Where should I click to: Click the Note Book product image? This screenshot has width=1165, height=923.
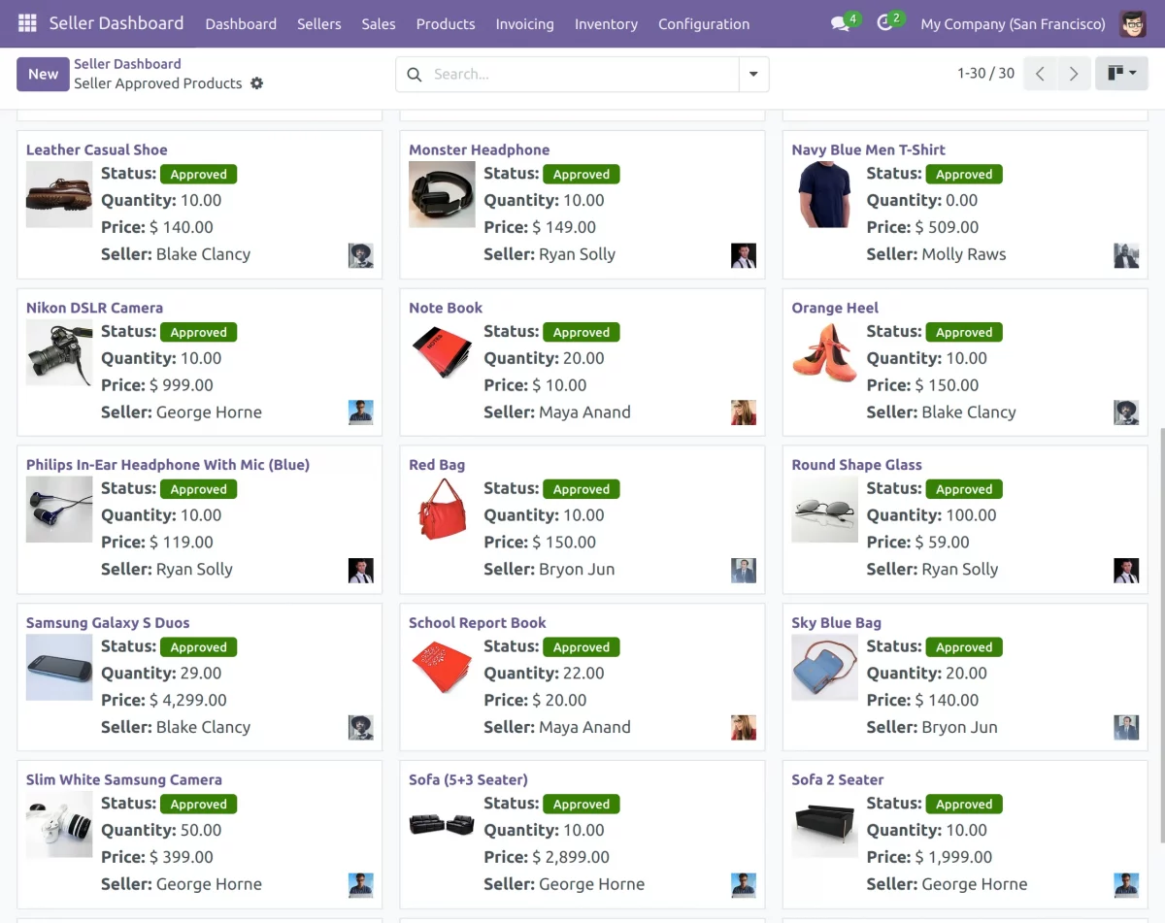point(442,352)
